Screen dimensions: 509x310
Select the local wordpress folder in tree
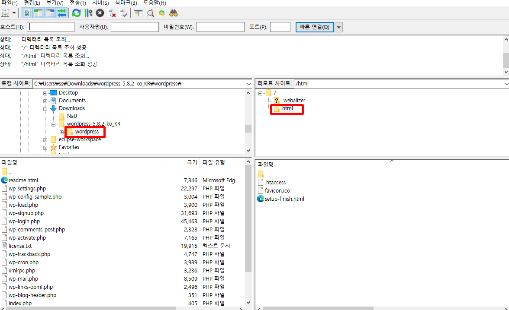[87, 132]
